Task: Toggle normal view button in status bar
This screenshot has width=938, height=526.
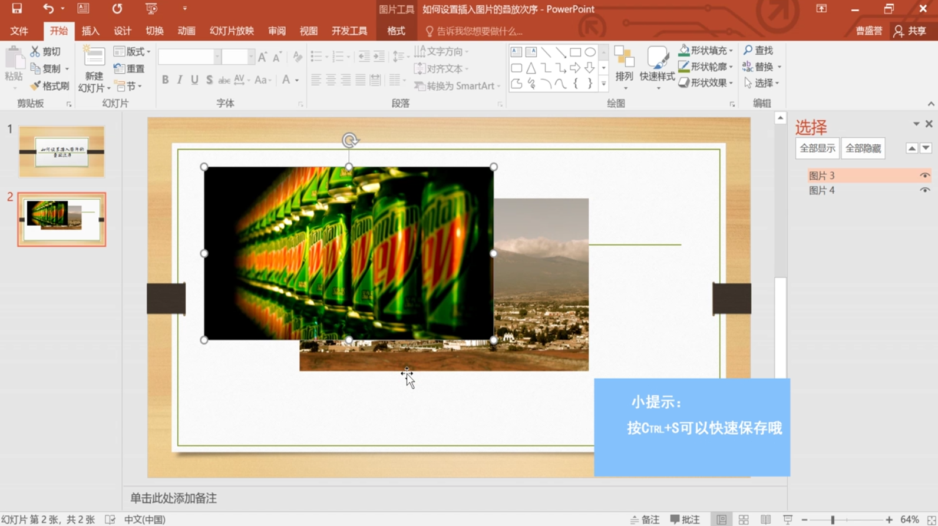Action: click(721, 520)
